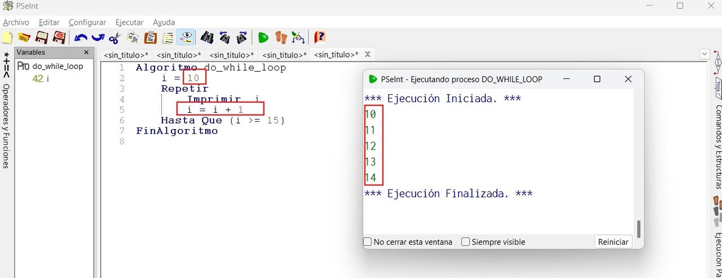Click the PSeInt app icon in main title bar
This screenshot has height=278, width=722.
tap(8, 6)
